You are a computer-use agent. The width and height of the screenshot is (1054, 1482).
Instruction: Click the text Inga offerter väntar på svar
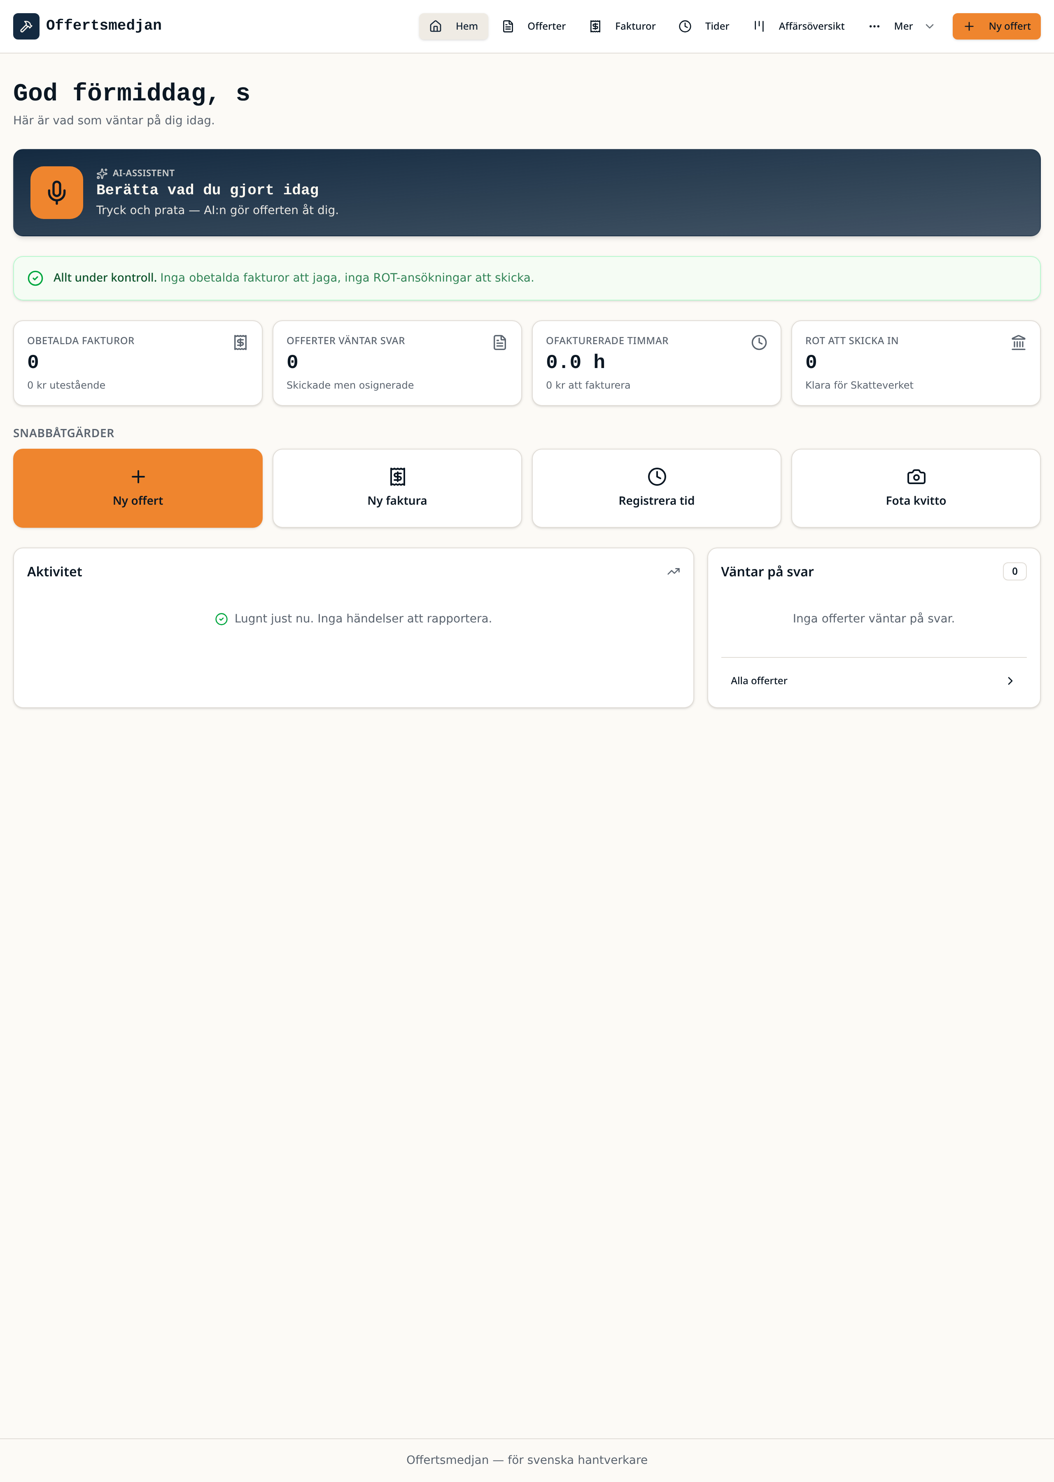[874, 618]
